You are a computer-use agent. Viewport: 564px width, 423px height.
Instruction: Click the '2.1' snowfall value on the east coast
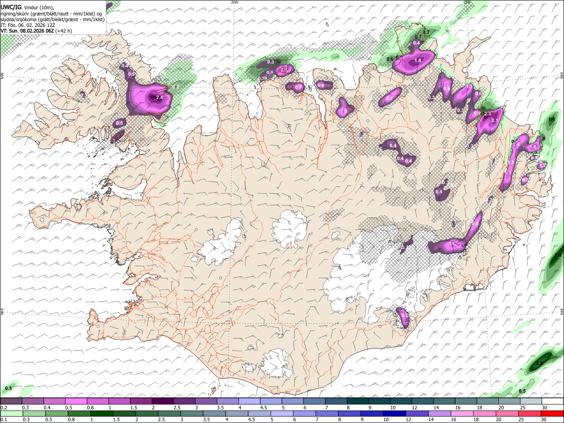pyautogui.click(x=494, y=121)
